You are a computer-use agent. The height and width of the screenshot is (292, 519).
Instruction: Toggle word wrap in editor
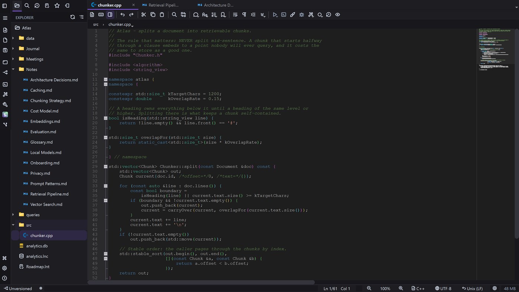point(235,15)
